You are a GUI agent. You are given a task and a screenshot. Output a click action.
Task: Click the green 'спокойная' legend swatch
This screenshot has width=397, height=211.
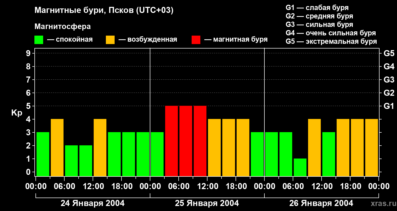39,40
